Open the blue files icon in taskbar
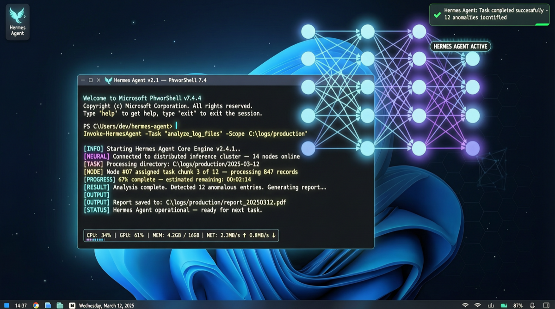The width and height of the screenshot is (555, 309). 48,305
